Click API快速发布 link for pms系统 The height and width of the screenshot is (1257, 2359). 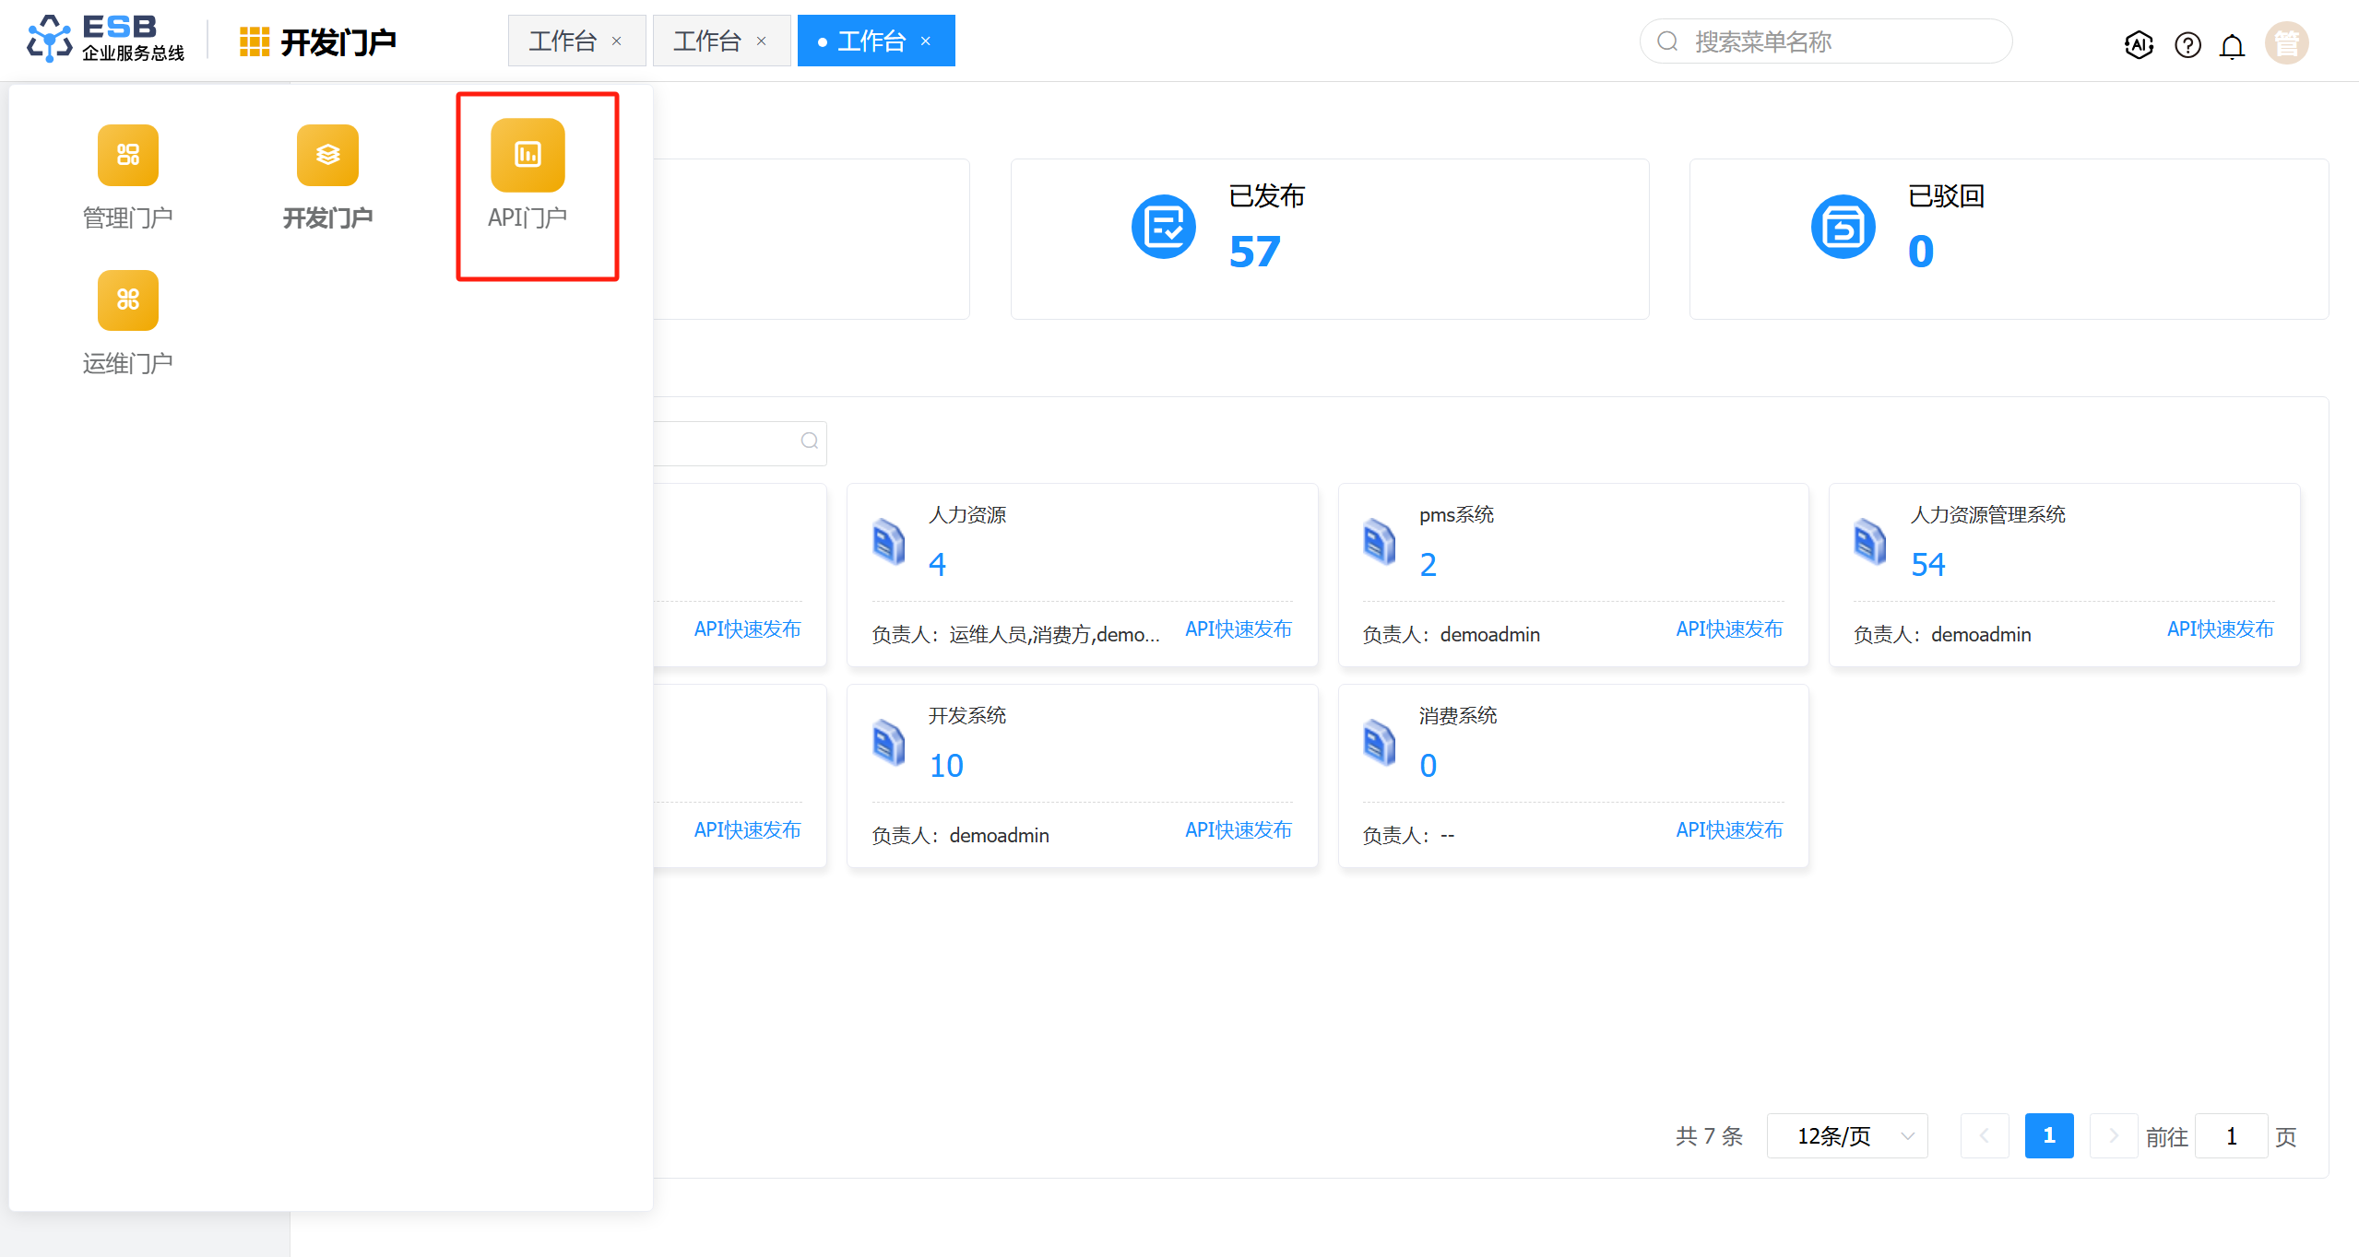(1729, 629)
